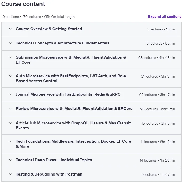Click the chevron beside Auth Microservice section
The width and height of the screenshot is (183, 183).
(10, 76)
